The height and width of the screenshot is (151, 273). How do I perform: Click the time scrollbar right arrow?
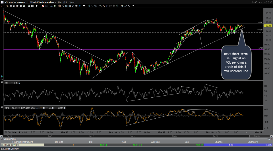tap(271, 136)
